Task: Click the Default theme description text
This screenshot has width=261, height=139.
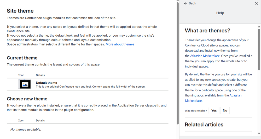Action: pyautogui.click(x=91, y=87)
